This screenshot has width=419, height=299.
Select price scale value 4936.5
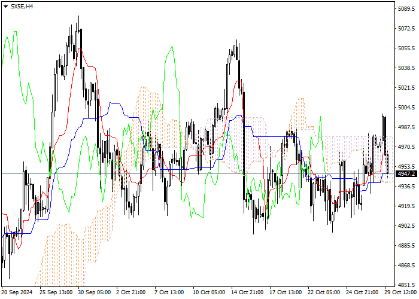pyautogui.click(x=406, y=186)
